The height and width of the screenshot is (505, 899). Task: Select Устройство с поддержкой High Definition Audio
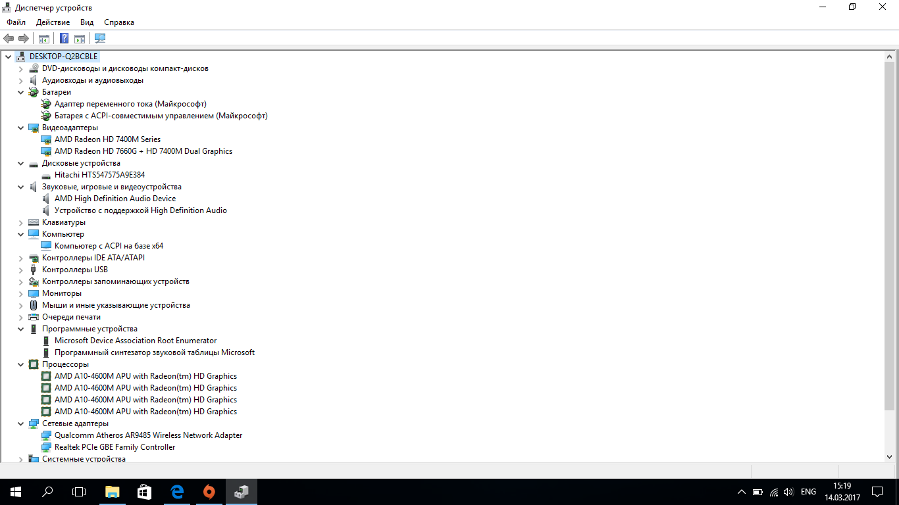pos(141,210)
